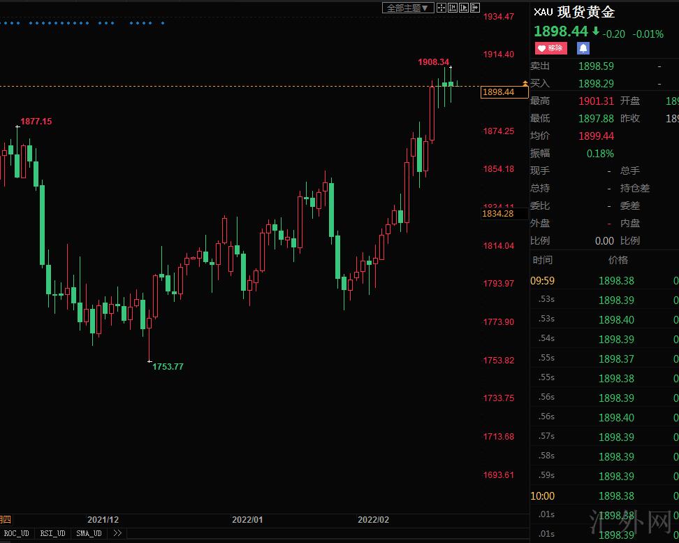Click the XAU 现货黄金 instrument title
679x543 pixels.
pos(574,13)
